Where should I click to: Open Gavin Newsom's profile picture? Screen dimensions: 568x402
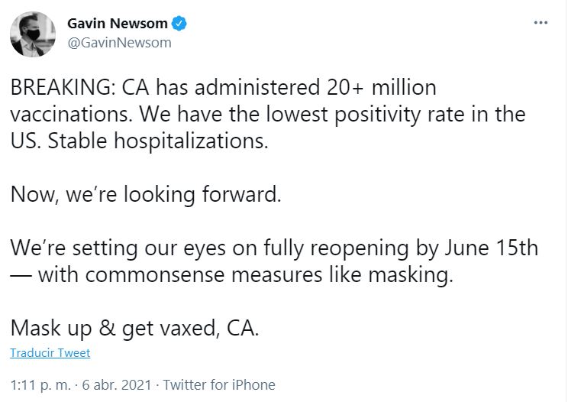[x=31, y=32]
